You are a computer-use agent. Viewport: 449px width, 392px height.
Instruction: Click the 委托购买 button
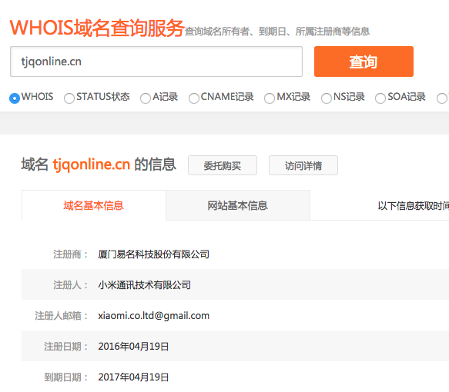[x=223, y=165]
